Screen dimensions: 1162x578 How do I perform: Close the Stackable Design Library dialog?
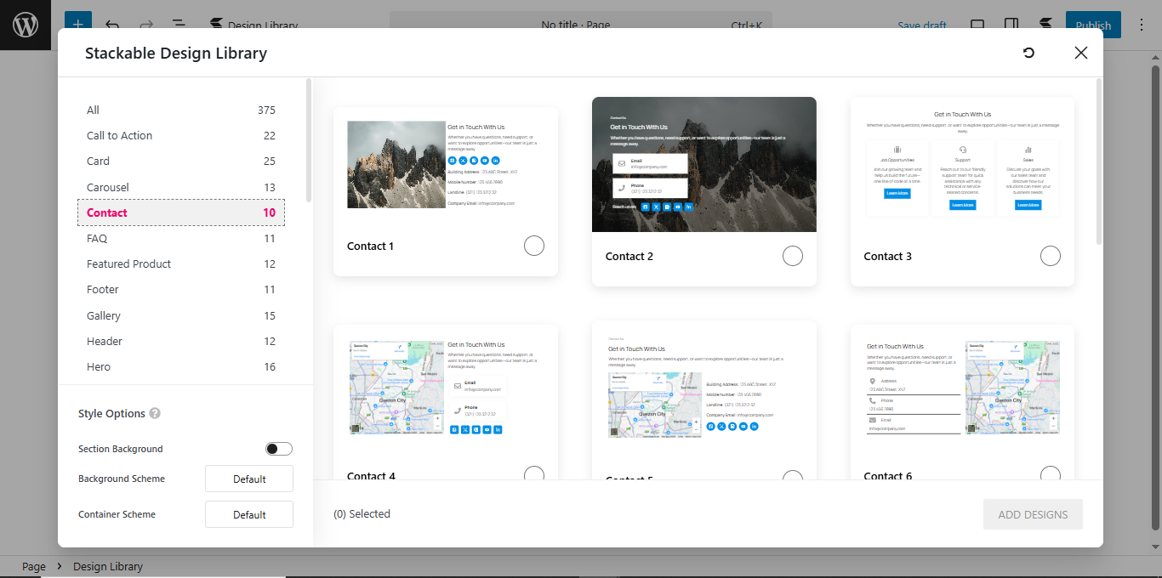1081,53
